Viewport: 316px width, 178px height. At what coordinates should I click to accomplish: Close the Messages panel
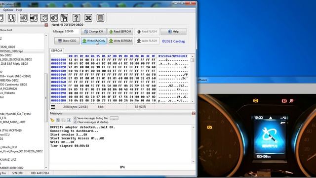[x=194, y=113]
